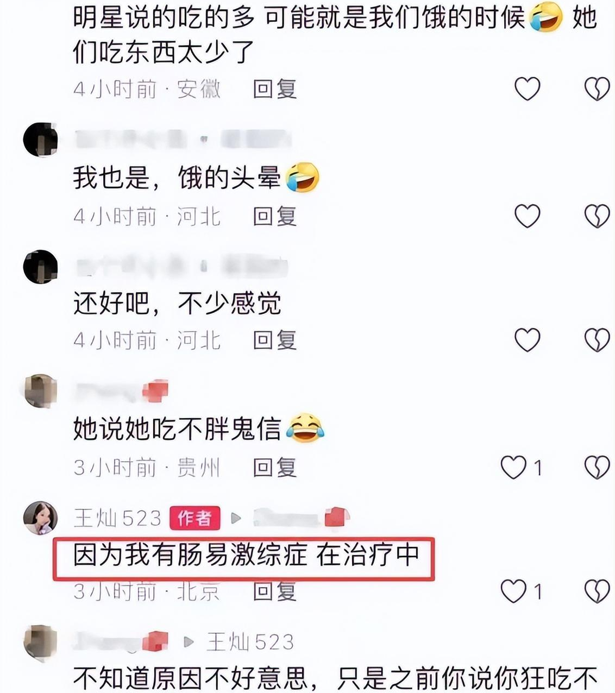Dislike the comment 我也是，饿的头晕
This screenshot has width=615, height=693.
coord(597,216)
